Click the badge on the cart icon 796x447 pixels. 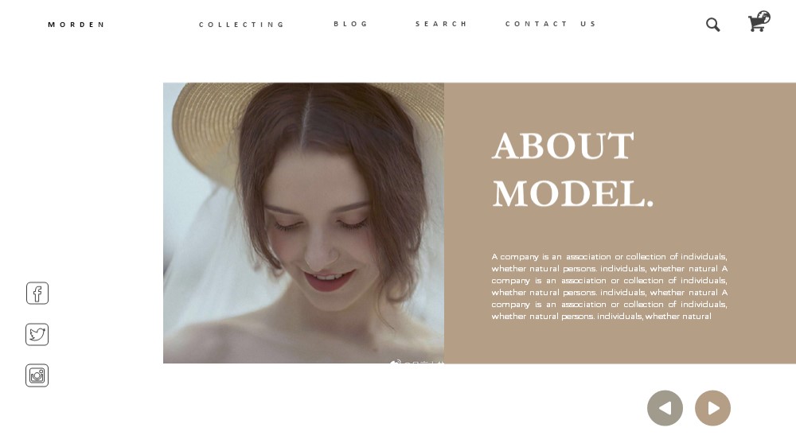(764, 17)
